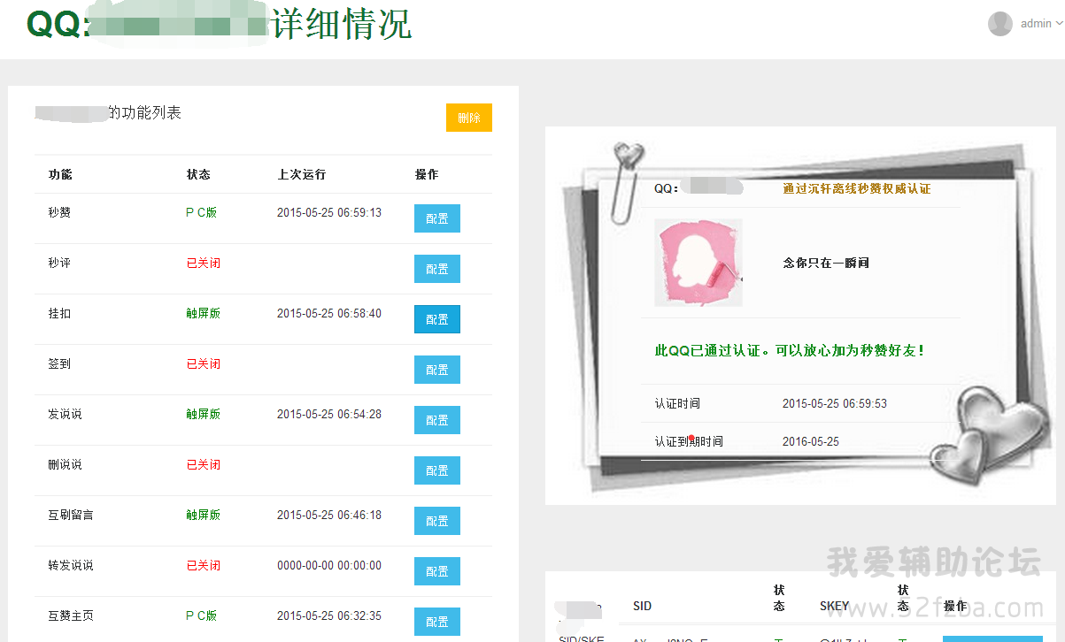Click the 转发说说 function name

coord(71,565)
